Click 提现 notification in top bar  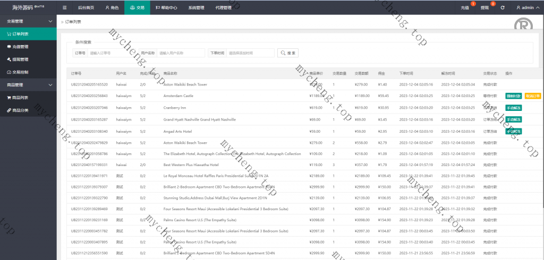484,8
